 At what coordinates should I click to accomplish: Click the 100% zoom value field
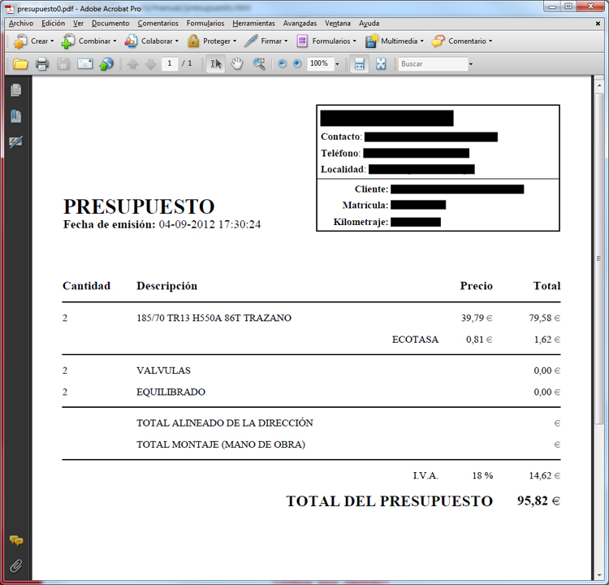pos(320,63)
